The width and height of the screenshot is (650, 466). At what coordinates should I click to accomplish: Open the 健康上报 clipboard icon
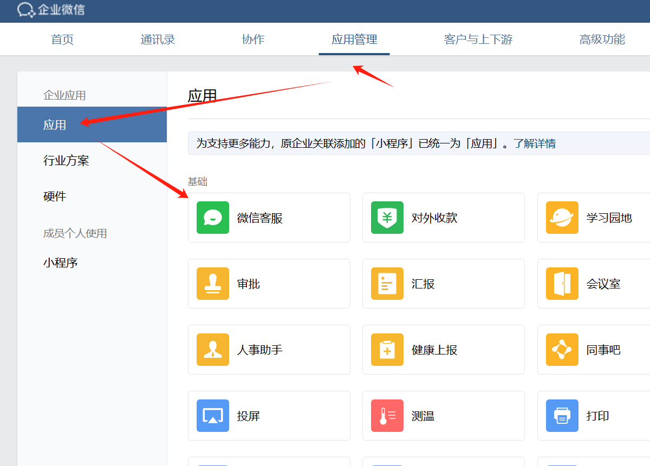point(387,350)
